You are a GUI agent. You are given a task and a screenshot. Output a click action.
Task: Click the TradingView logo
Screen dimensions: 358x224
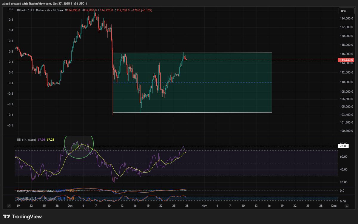coord(22,217)
